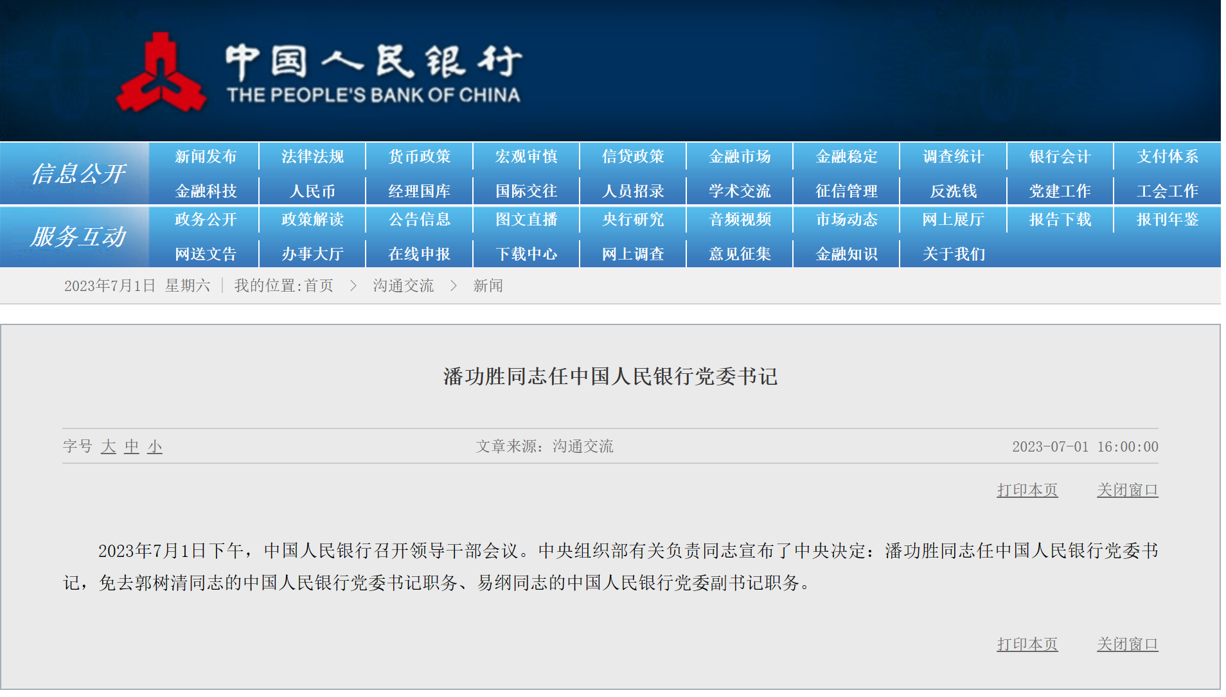Open 宏观审慎 navigation link
Screen dimensions: 1226x697
(x=526, y=157)
